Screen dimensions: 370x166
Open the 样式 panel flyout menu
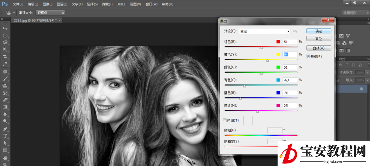(x=368, y=59)
